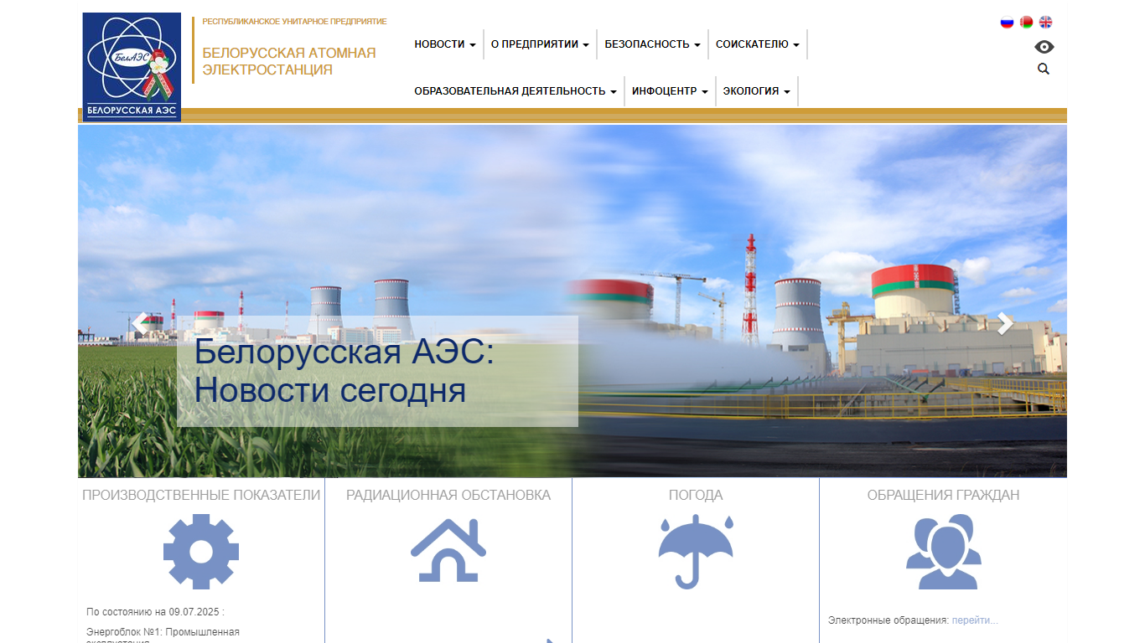Switch to the Russian language flag

pos(1007,23)
